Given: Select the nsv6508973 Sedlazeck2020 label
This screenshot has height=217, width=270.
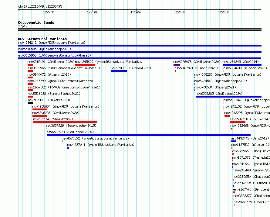Looking at the screenshot, I should [70, 132].
